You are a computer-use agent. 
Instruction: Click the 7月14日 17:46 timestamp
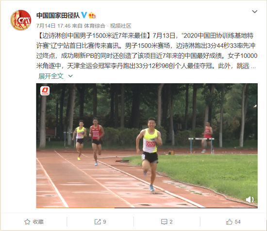pyautogui.click(x=53, y=26)
